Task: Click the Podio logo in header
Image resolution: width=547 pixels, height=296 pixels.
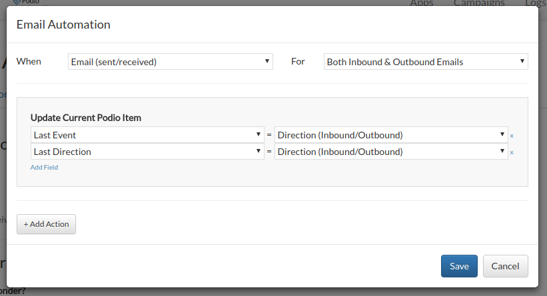Action: [26, 2]
